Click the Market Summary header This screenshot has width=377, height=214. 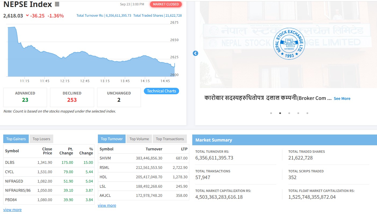284,140
